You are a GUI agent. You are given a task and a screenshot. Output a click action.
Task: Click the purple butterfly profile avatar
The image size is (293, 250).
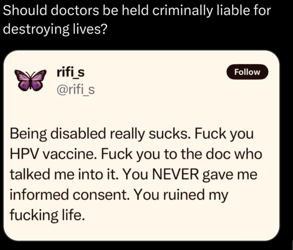click(x=30, y=80)
